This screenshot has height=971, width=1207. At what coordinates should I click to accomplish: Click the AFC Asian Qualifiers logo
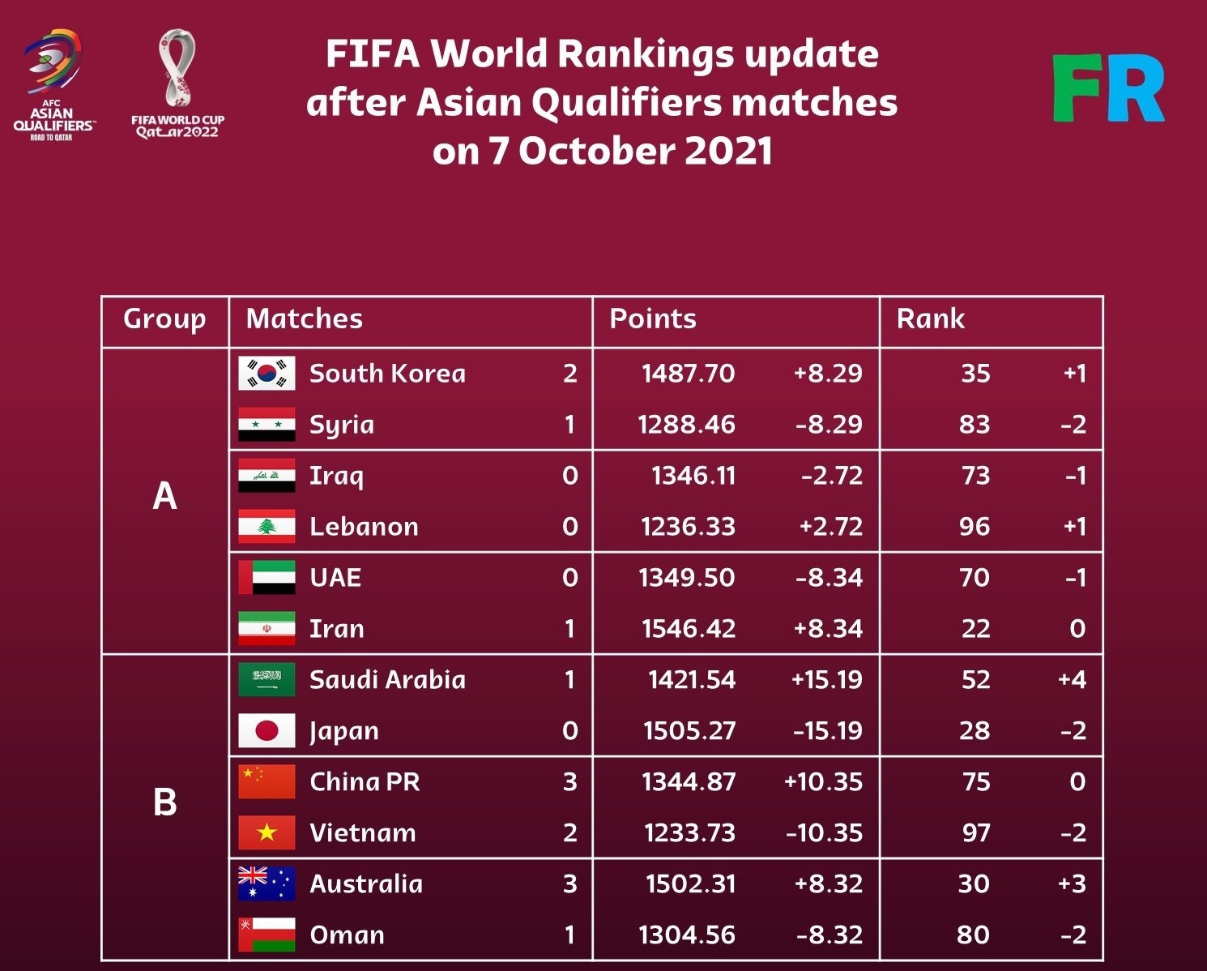pos(53,85)
